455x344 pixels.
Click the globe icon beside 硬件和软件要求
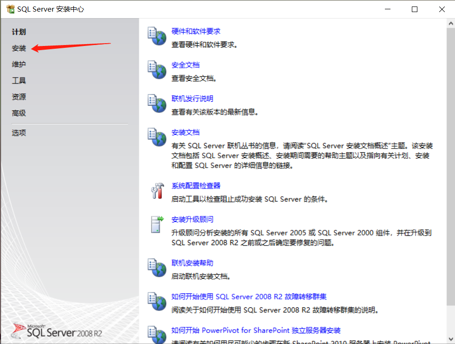click(x=157, y=36)
